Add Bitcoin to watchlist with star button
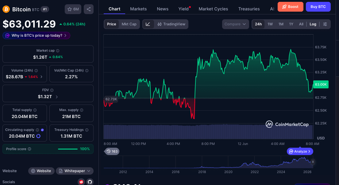Screen dimensions: 339x185 coord(73,9)
